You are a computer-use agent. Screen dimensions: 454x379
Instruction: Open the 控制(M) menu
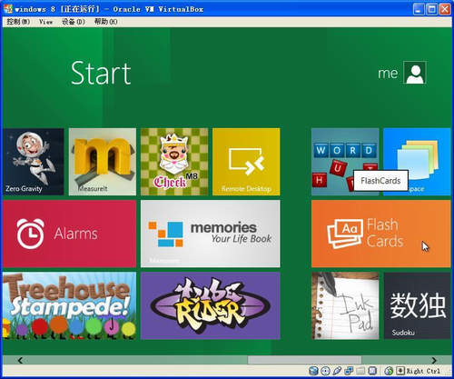click(18, 22)
